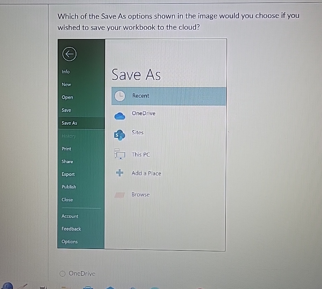Click the Browse folder icon

pos(119,195)
